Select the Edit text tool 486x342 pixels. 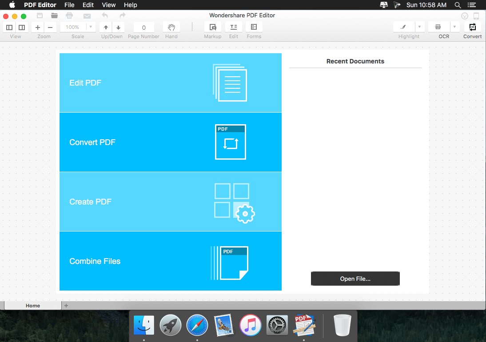click(234, 27)
